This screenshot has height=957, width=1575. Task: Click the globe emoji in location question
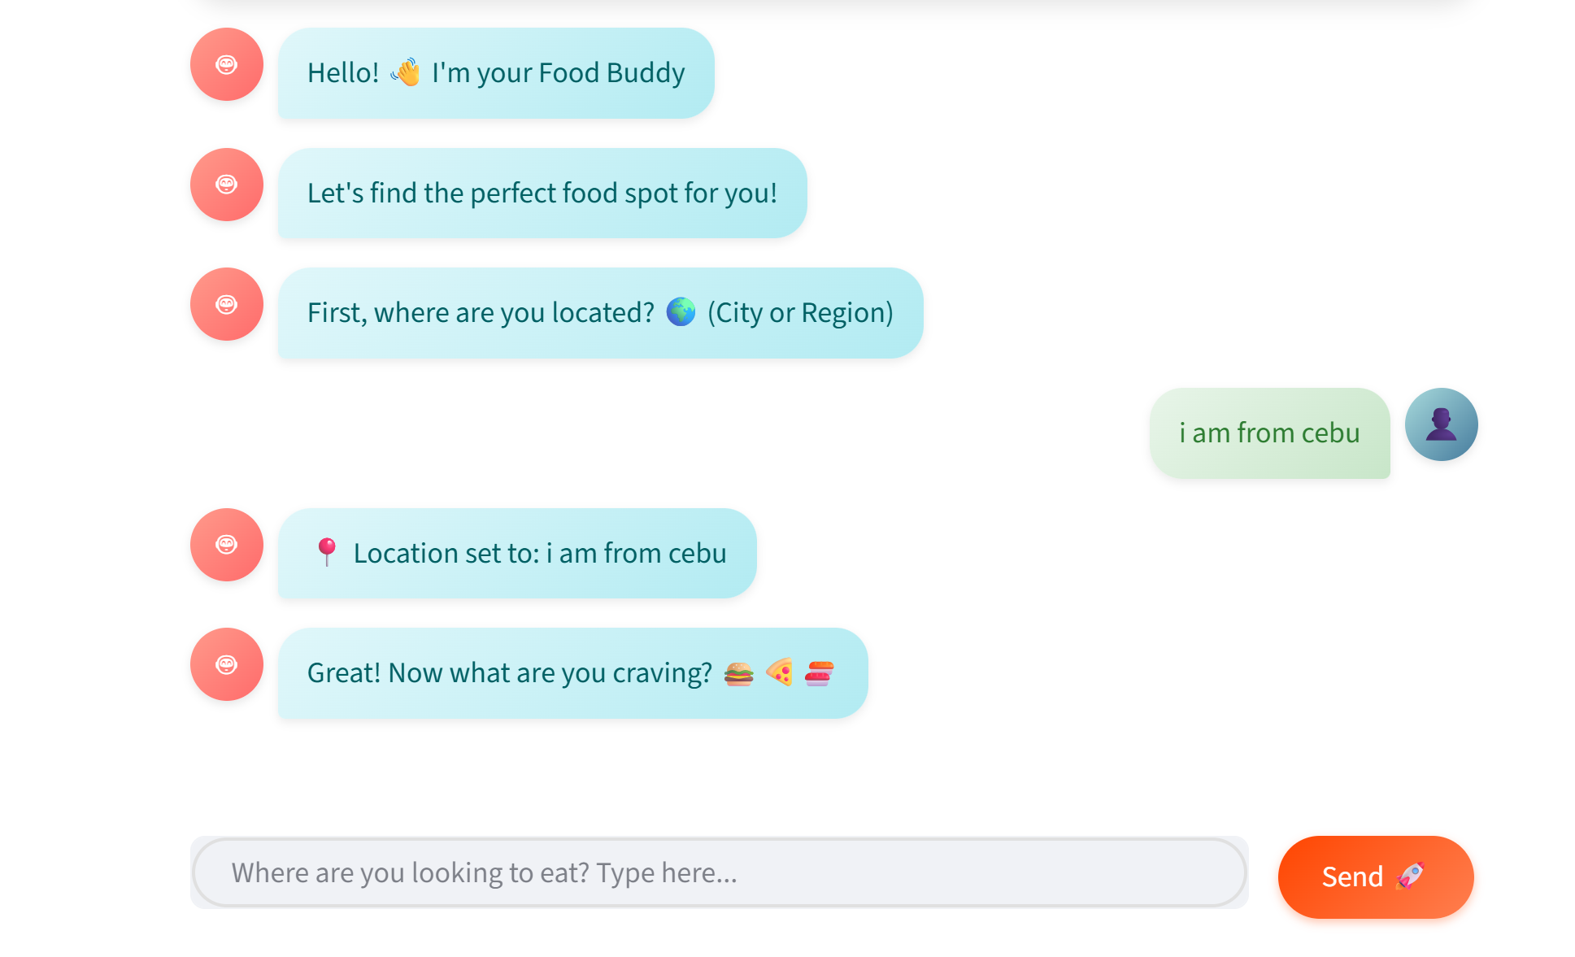tap(681, 312)
